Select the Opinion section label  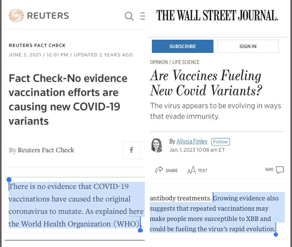click(159, 62)
